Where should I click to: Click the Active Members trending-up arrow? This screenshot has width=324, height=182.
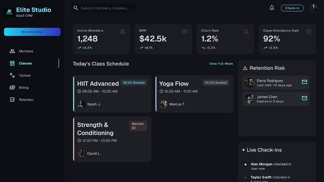pos(79,48)
